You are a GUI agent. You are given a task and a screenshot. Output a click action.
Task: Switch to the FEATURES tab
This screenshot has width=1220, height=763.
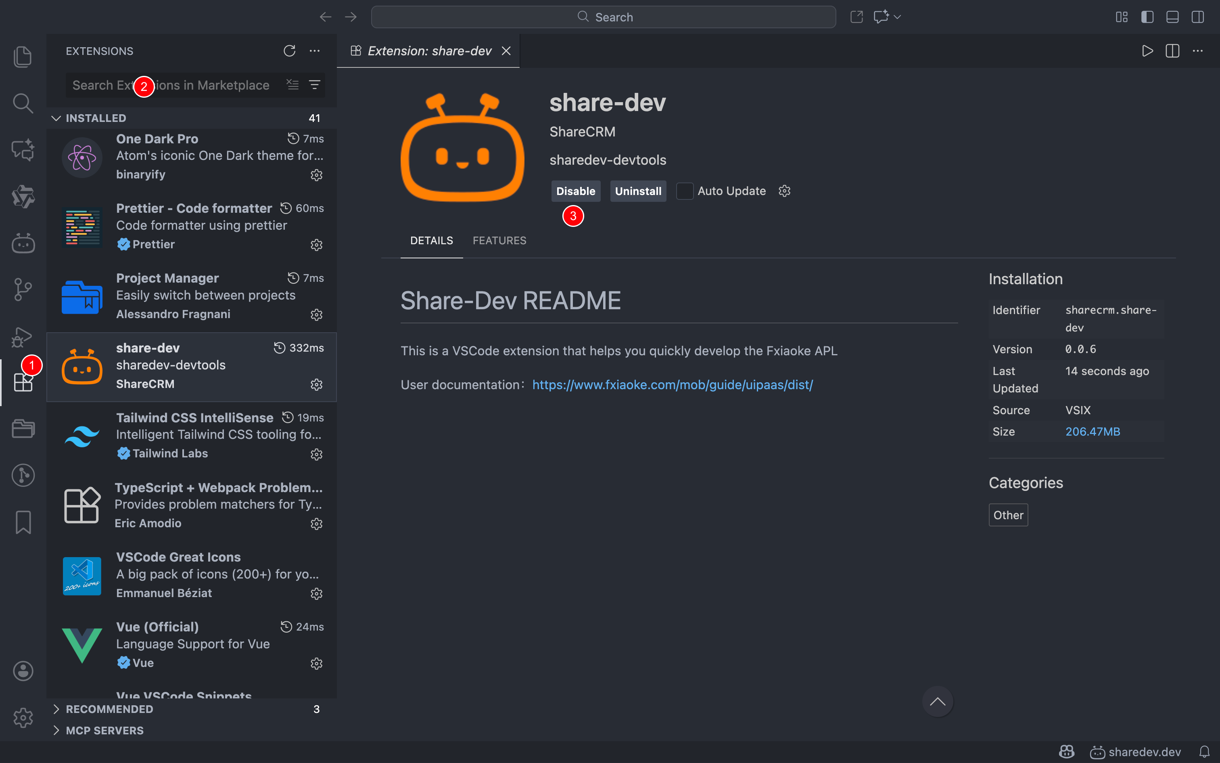(499, 241)
